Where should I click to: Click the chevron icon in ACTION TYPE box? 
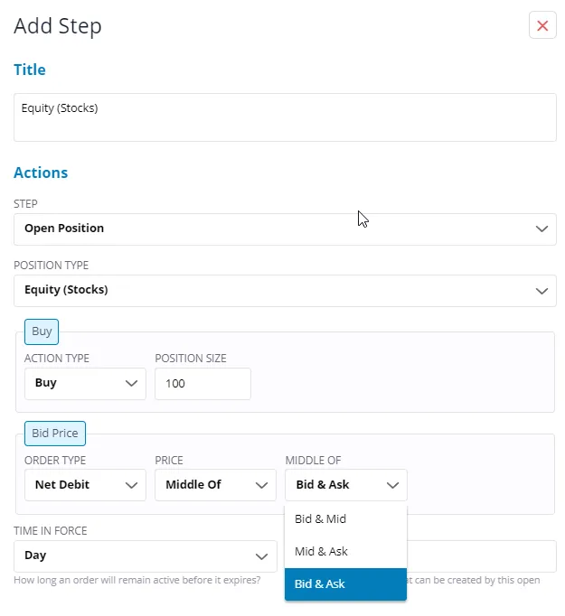[131, 383]
